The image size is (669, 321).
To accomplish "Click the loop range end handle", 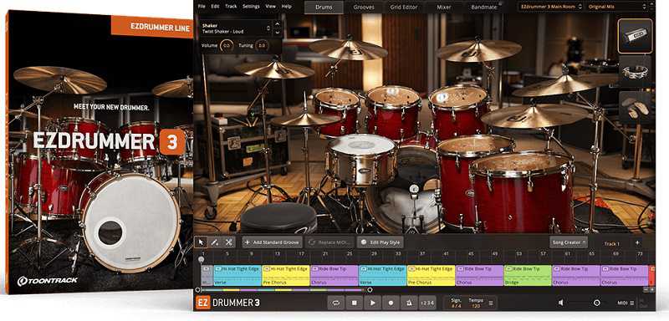I will point(370,290).
